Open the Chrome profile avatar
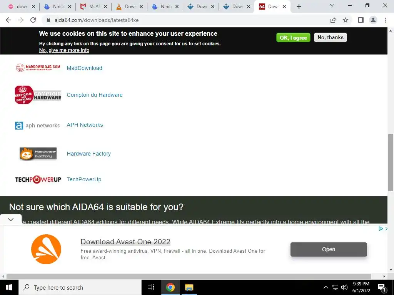 pos(373,20)
